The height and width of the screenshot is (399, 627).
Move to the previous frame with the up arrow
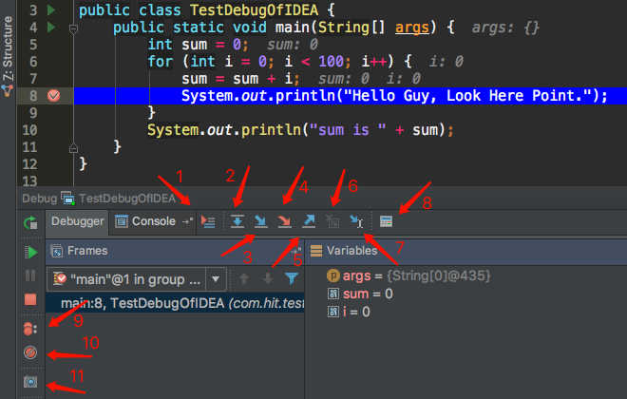244,278
